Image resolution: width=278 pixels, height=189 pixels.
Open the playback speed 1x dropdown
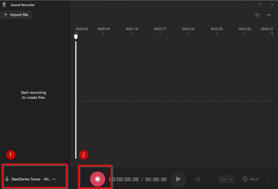click(227, 179)
